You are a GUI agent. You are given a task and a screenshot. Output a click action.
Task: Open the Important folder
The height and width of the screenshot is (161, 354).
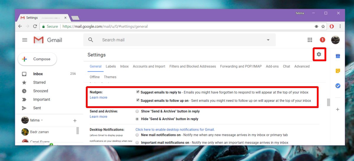[x=42, y=99]
